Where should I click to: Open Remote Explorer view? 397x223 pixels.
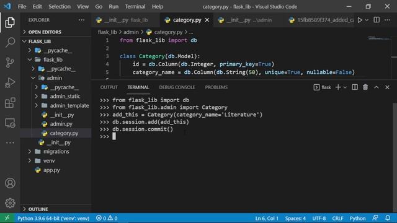pos(10,123)
